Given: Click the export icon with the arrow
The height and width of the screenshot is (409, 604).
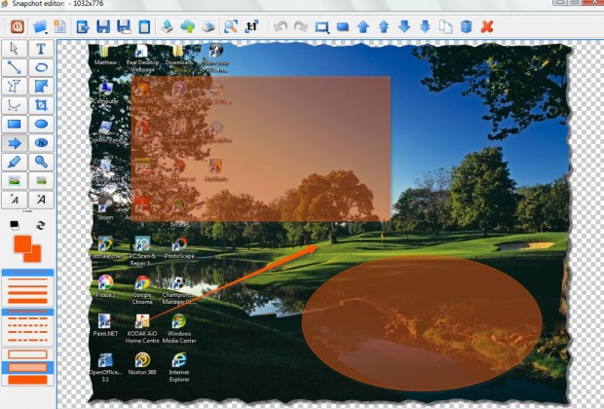Looking at the screenshot, I should pos(83,27).
